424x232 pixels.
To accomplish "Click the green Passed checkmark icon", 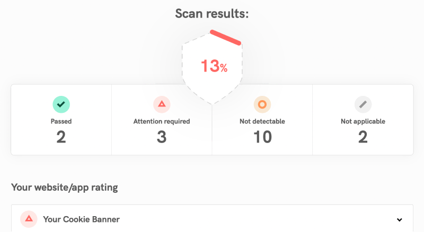I will click(x=61, y=104).
